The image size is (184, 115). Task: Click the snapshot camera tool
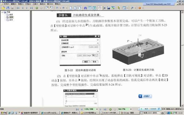[x=109, y=8]
